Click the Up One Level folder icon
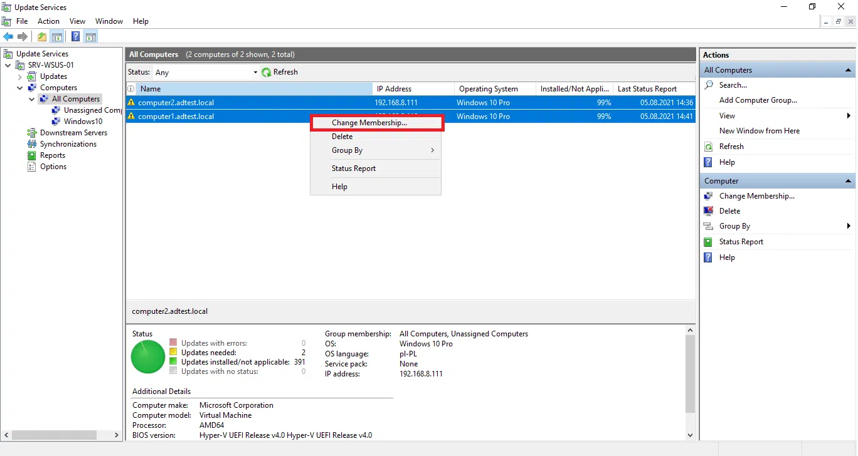The image size is (858, 456). [42, 37]
